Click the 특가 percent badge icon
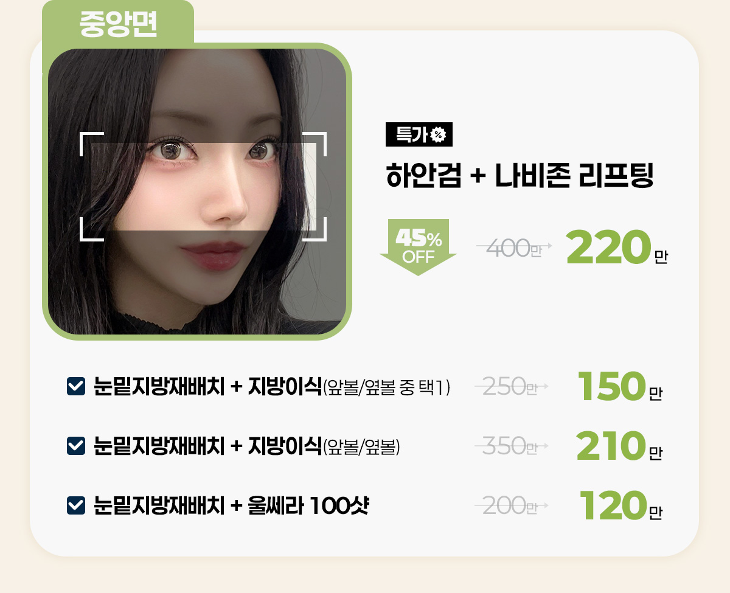Image resolution: width=730 pixels, height=593 pixels. (x=438, y=135)
